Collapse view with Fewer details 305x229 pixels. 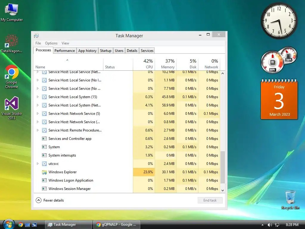click(50, 200)
